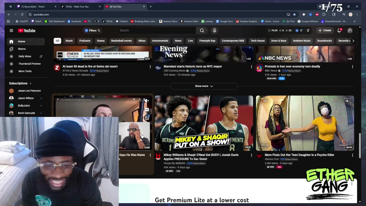Open the Amazon Store bookmark
366x206 pixels.
pos(168,21)
